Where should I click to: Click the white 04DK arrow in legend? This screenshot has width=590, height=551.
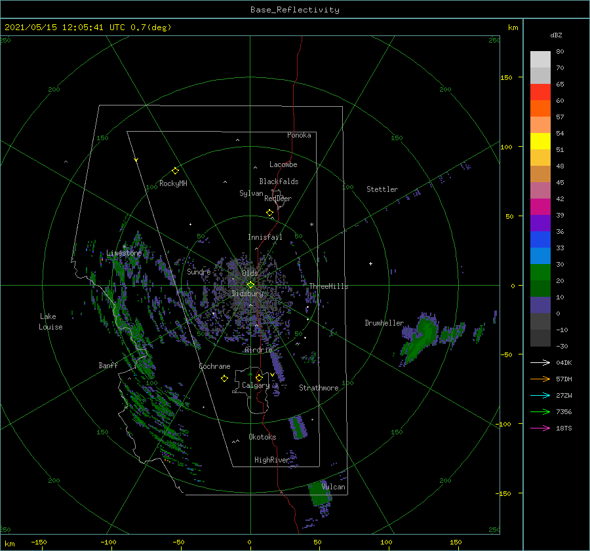[x=540, y=362]
